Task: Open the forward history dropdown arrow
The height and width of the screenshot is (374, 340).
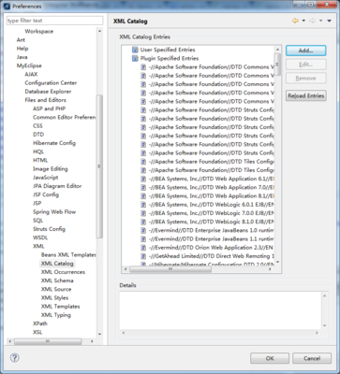Action: point(320,21)
